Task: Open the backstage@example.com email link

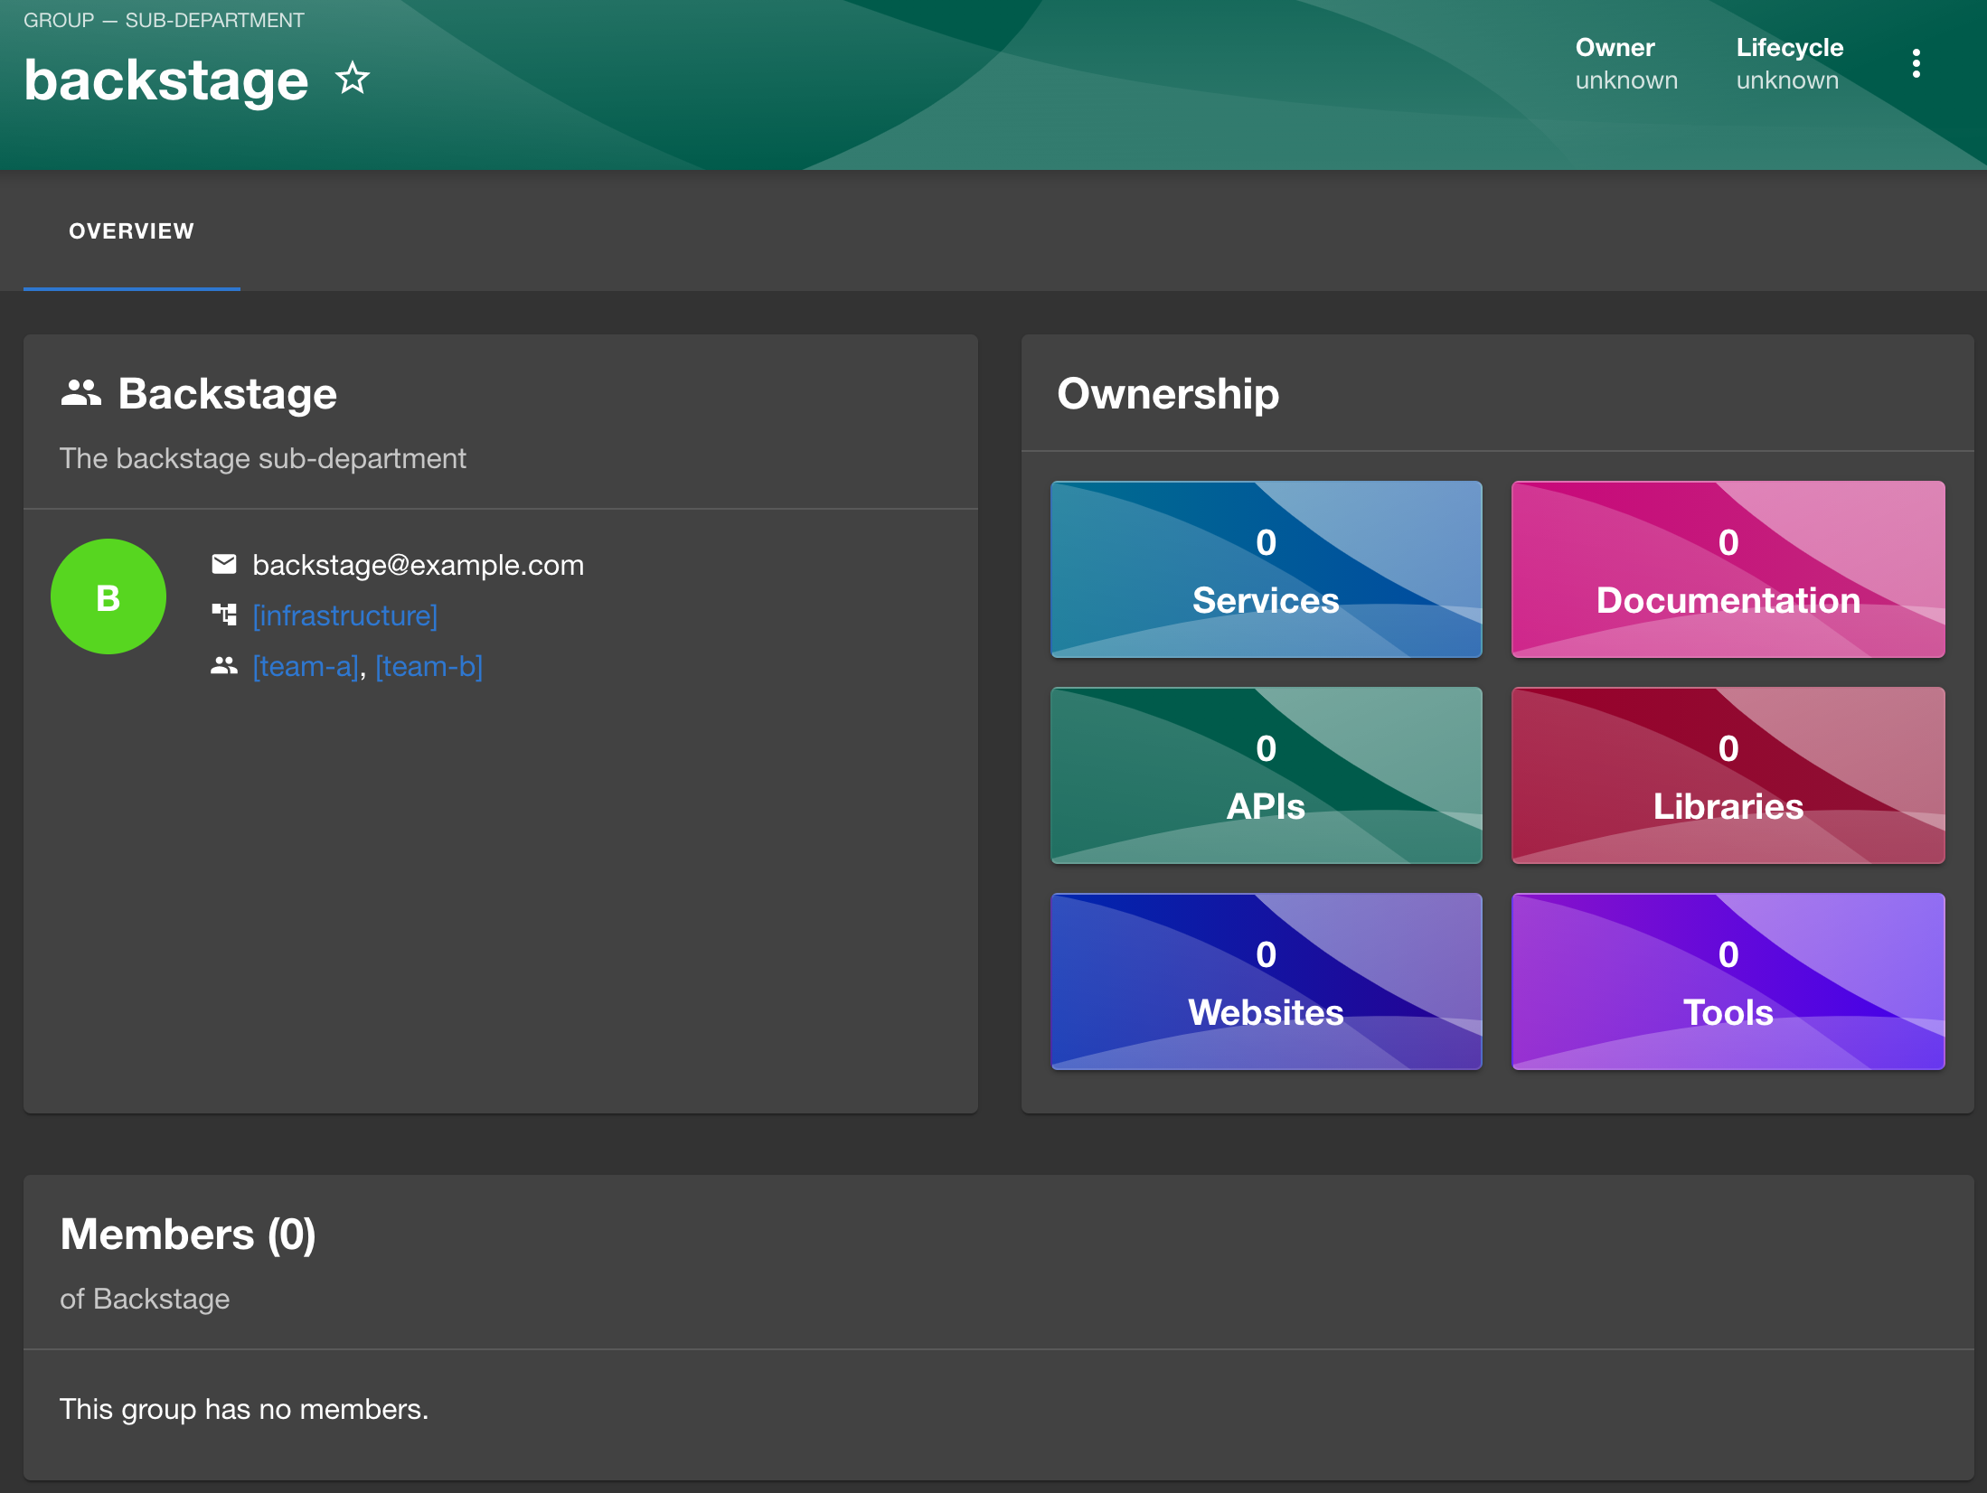Action: coord(418,565)
